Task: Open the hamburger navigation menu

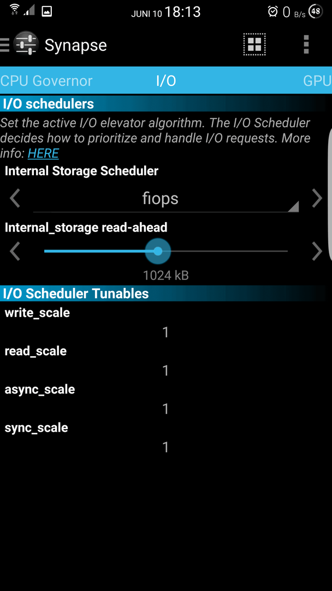Action: coord(4,45)
